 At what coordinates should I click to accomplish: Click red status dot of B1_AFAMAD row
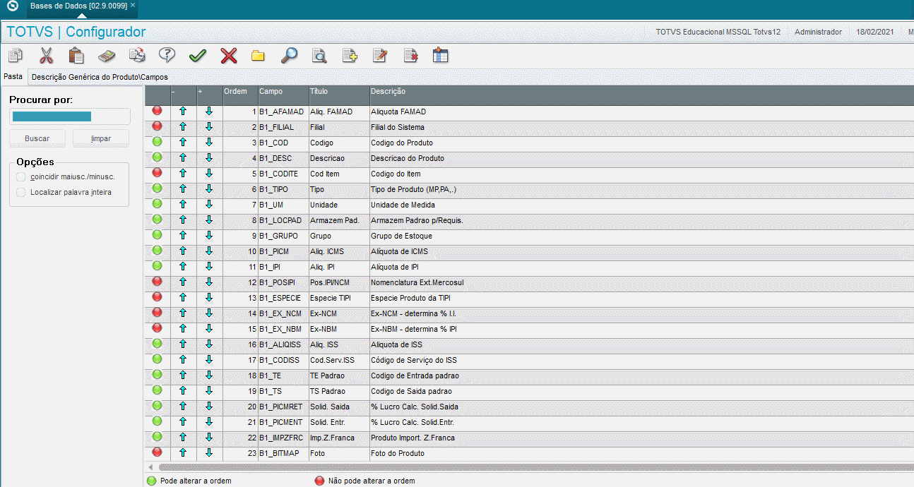[158, 111]
